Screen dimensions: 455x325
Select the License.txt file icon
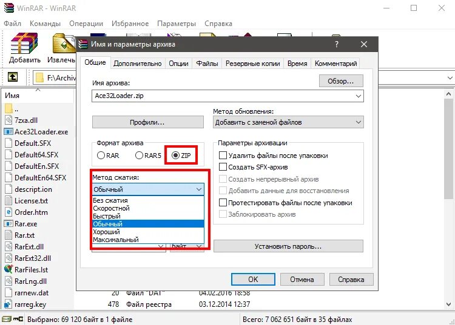tap(8, 201)
